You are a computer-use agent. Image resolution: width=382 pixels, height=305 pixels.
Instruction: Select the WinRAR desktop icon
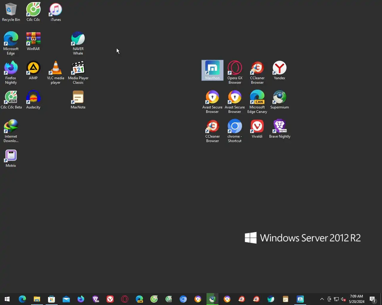coord(33,41)
